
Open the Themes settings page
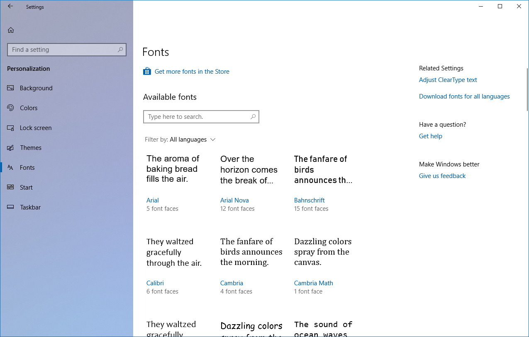tap(66, 147)
